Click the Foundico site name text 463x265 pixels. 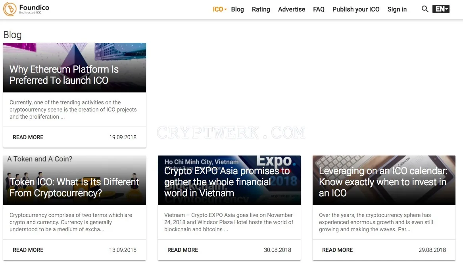[34, 8]
